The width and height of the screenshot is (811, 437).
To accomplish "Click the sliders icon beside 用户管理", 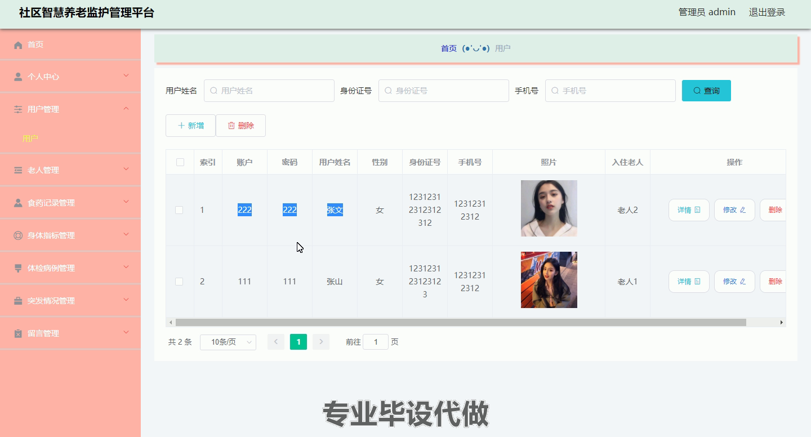I will [x=18, y=109].
